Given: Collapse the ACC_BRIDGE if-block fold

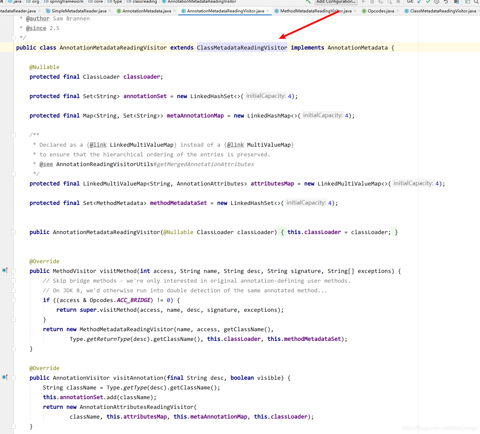Looking at the screenshot, I should 13,300.
